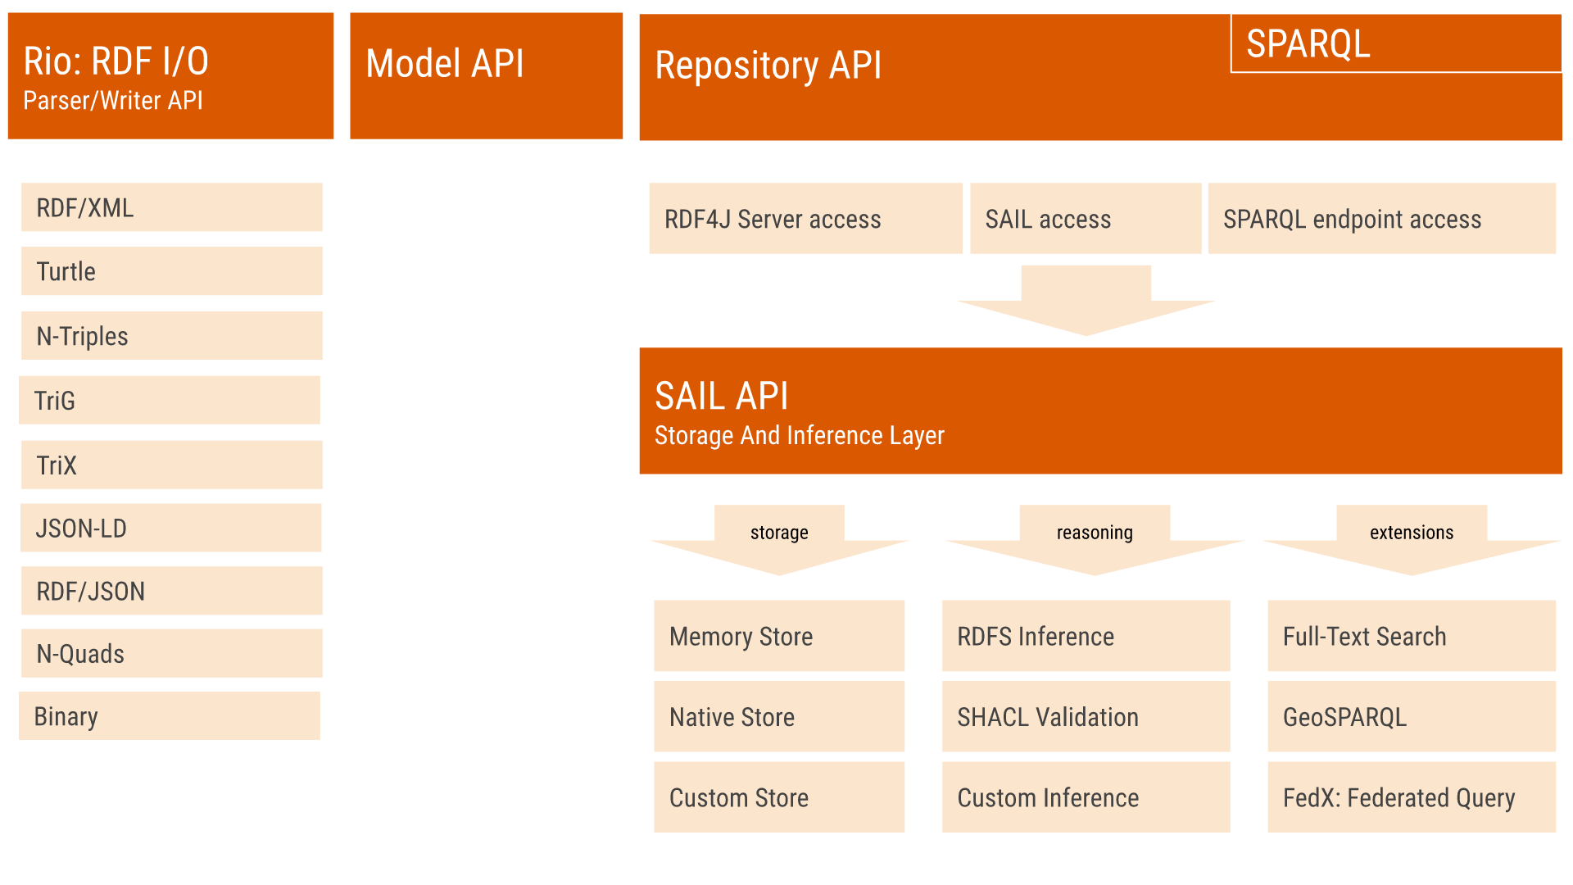Click the RDF/XML format entry
This screenshot has height=885, width=1573.
(x=170, y=207)
